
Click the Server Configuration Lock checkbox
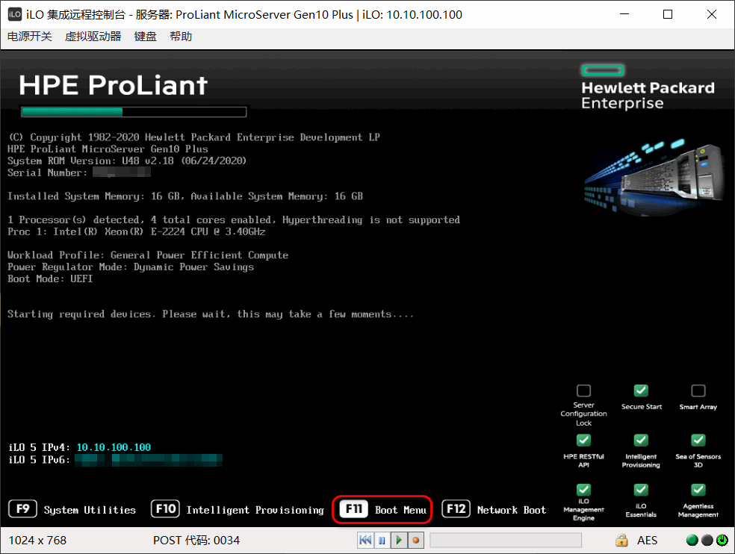click(x=583, y=391)
